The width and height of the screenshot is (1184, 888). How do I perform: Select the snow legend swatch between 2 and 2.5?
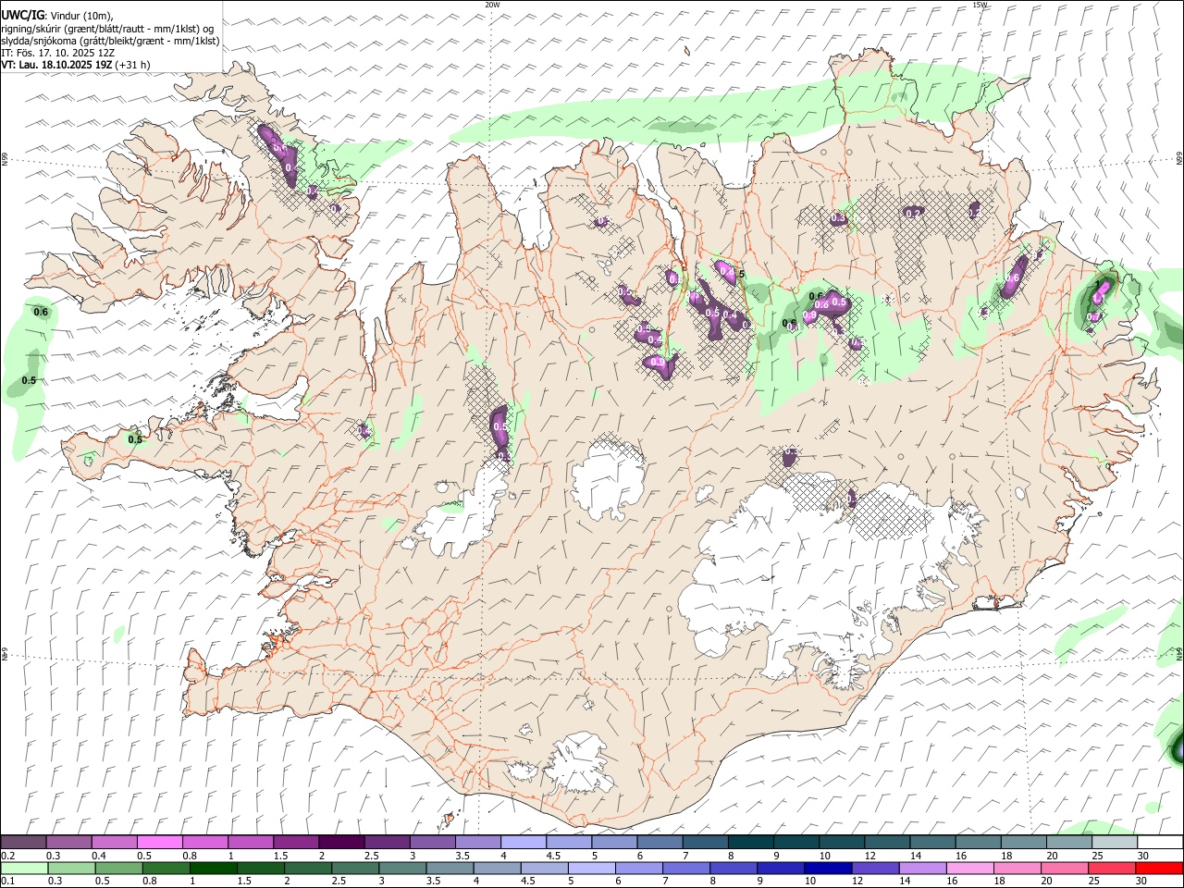[341, 842]
